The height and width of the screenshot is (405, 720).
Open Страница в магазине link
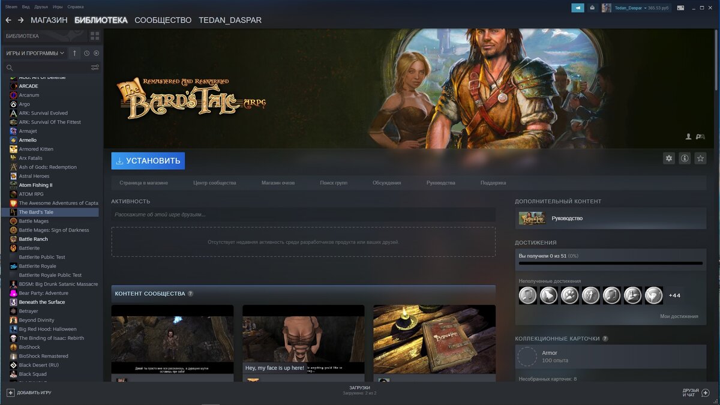(x=143, y=182)
